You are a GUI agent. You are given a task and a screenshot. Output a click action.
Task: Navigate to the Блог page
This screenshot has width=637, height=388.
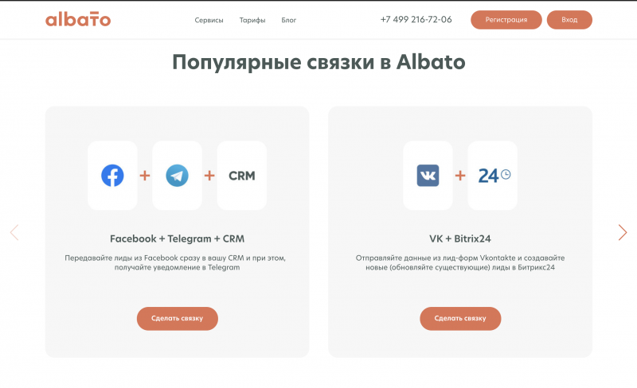(289, 20)
